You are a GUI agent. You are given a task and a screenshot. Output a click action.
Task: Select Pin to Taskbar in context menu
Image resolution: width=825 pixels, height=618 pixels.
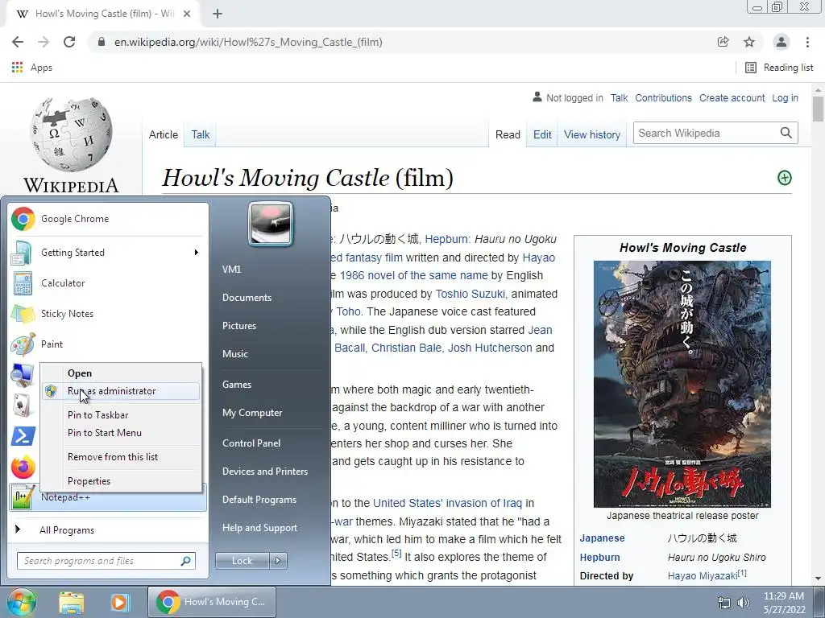[x=97, y=415]
